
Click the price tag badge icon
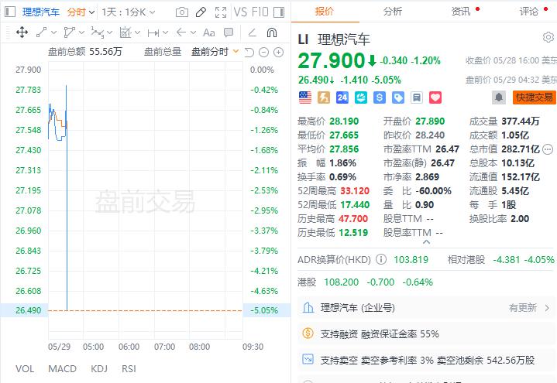coord(398,97)
